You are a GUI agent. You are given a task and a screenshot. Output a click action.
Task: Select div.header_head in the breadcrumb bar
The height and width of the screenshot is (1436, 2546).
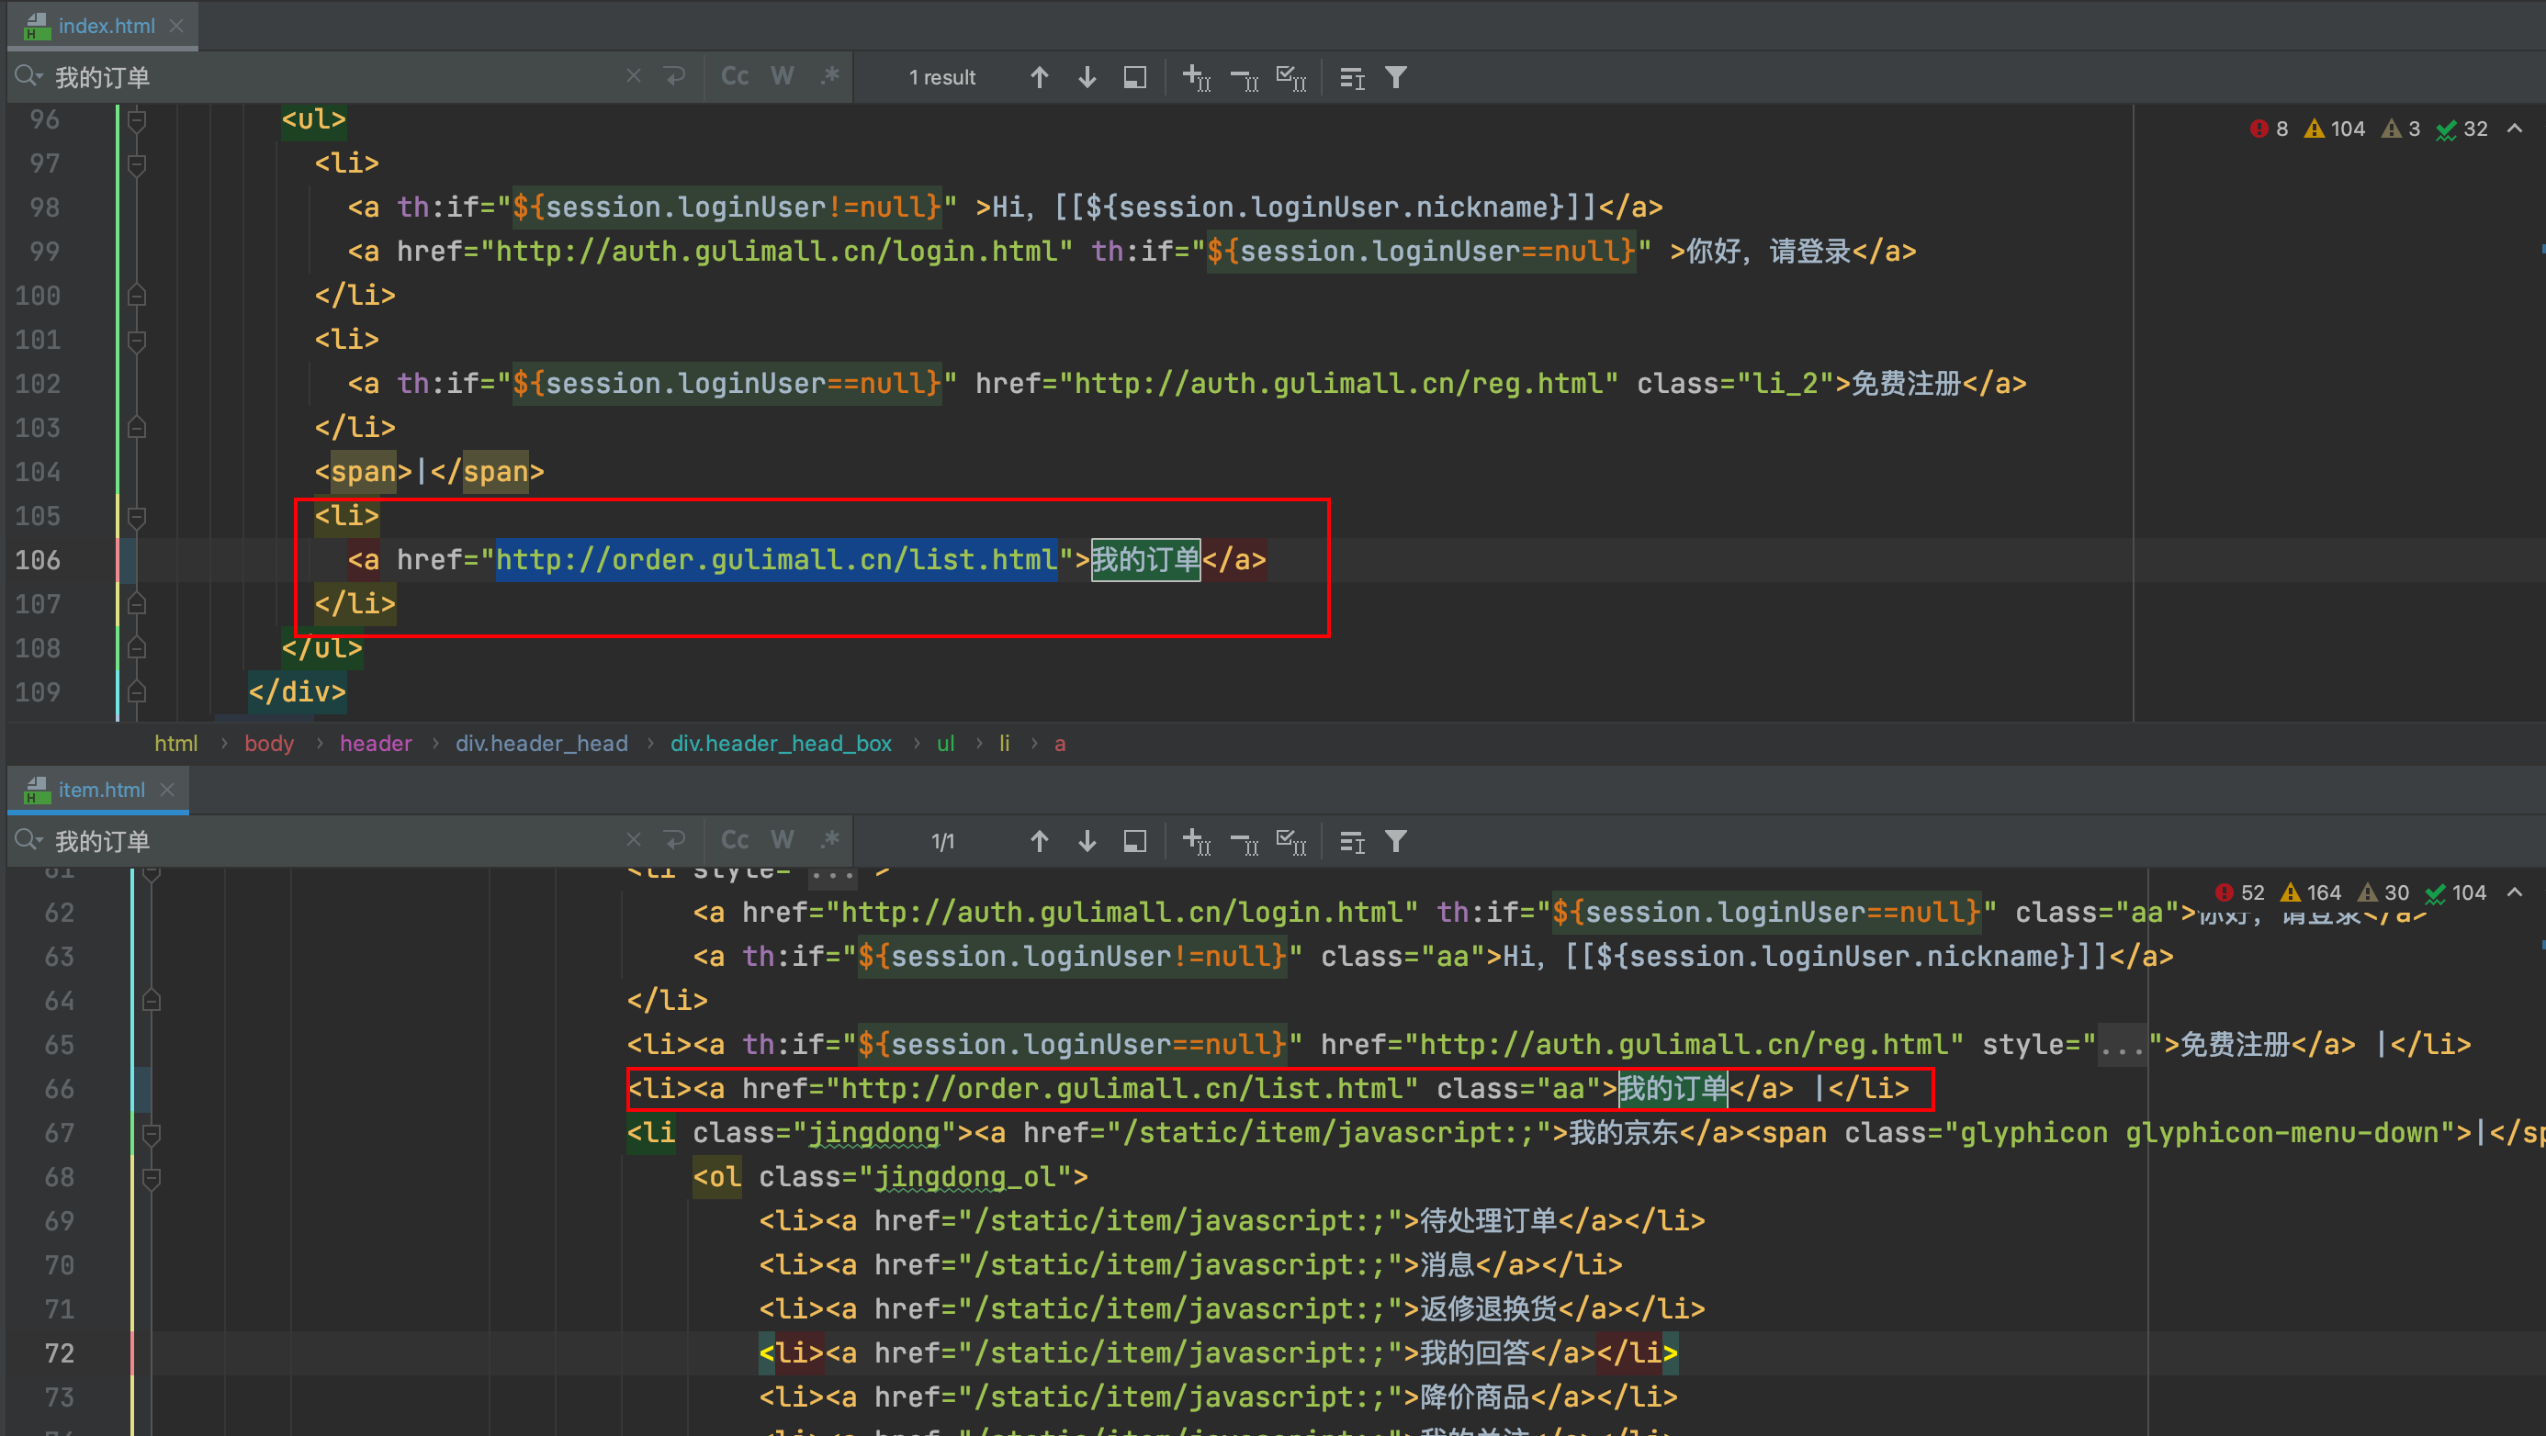click(542, 743)
